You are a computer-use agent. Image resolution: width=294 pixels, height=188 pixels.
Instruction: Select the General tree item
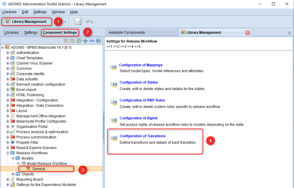coord(39,169)
